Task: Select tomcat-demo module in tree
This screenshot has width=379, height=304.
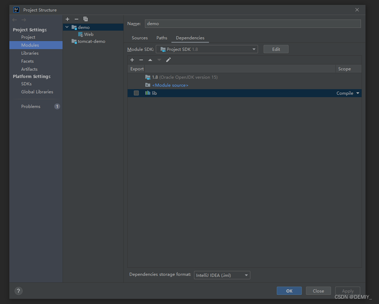Action: coord(92,41)
